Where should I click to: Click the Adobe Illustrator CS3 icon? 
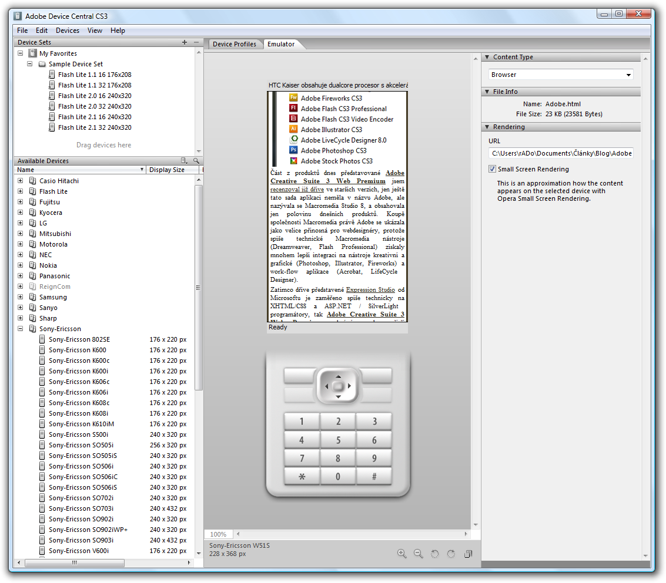pyautogui.click(x=293, y=129)
